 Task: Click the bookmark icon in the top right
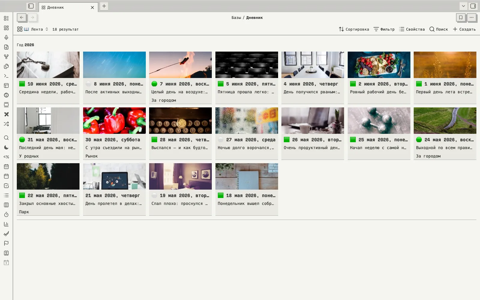tap(461, 17)
